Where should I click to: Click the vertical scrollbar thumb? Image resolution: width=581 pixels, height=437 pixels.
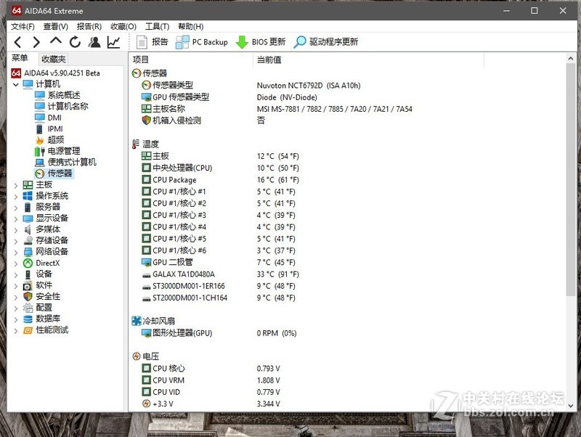click(571, 180)
